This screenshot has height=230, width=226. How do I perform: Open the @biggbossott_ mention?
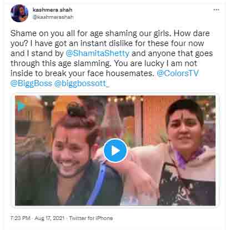coord(82,83)
